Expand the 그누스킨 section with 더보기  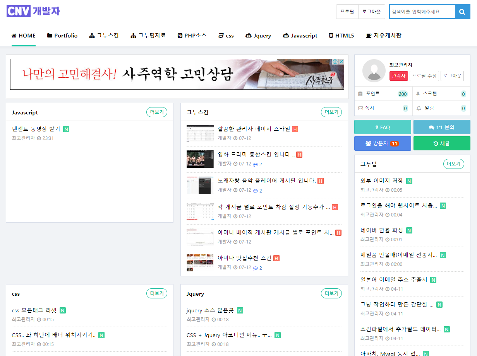[x=331, y=112]
